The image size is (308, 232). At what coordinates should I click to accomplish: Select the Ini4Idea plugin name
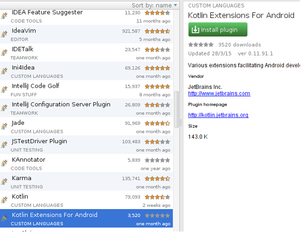pos(23,67)
